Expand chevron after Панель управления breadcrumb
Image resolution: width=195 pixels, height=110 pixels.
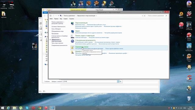(76, 16)
